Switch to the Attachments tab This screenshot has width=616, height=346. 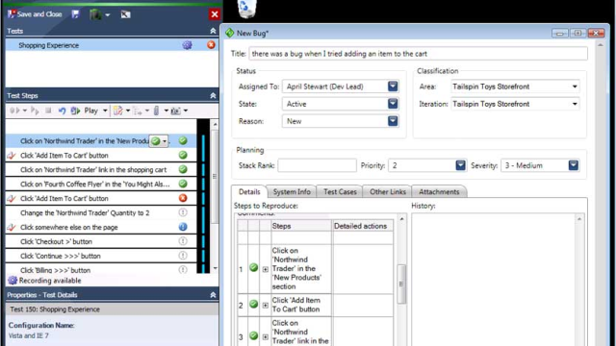(439, 192)
